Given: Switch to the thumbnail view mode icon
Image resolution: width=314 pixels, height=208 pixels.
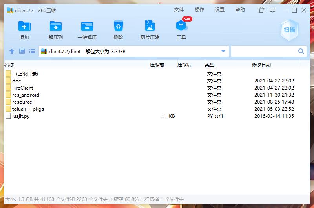Looking at the screenshot, I should tap(22, 51).
